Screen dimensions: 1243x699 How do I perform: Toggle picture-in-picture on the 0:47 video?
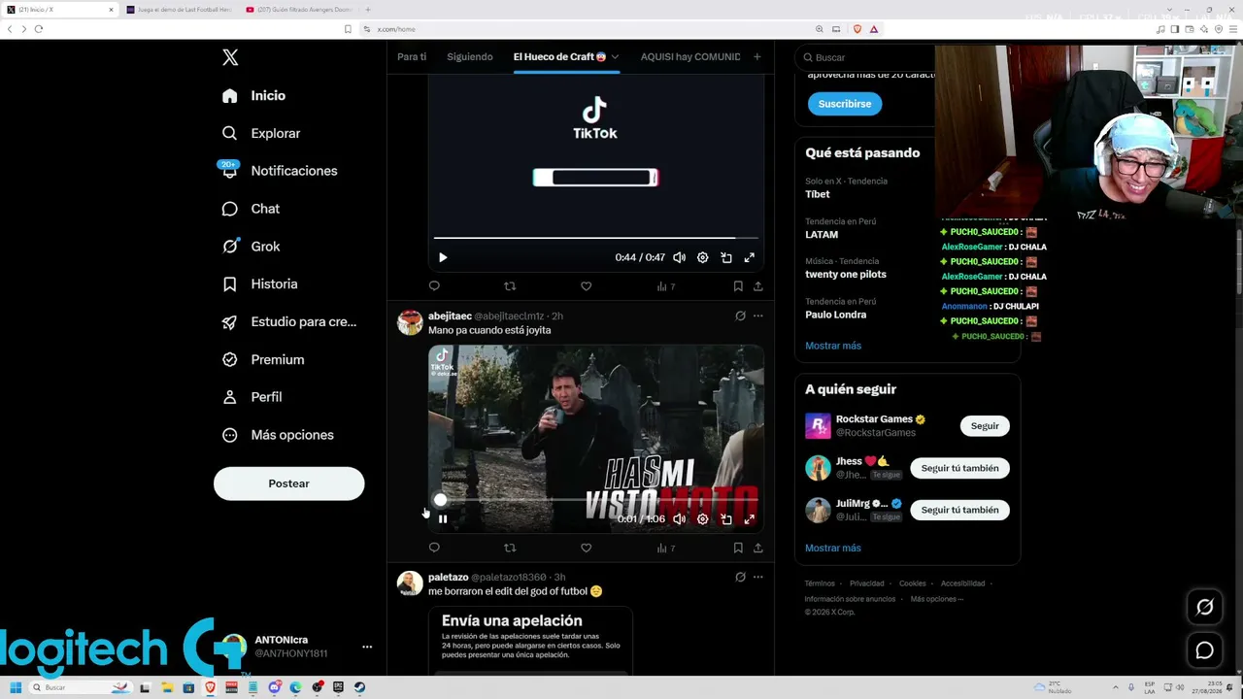pos(726,257)
